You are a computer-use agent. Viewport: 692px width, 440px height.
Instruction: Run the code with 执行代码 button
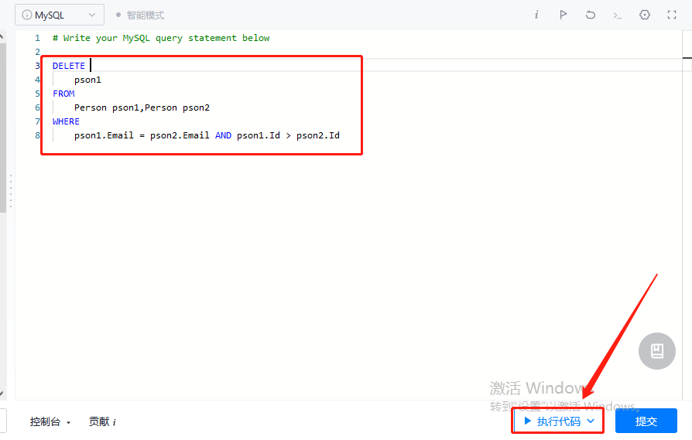click(x=552, y=421)
